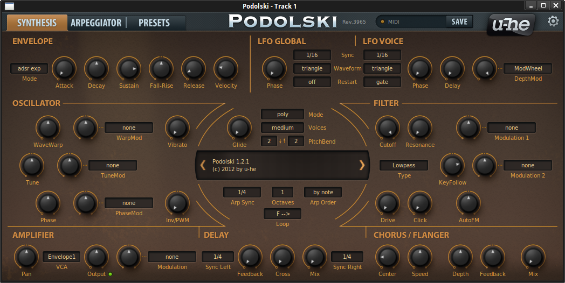Click the filter AutoFM knob
This screenshot has height=283, width=565.
[468, 203]
